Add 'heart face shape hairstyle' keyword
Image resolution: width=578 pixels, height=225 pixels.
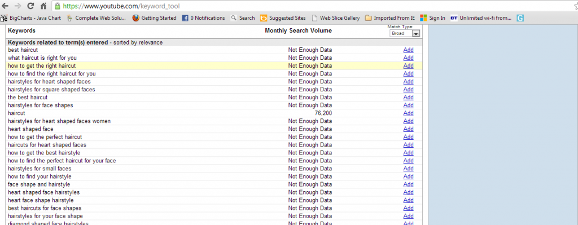coord(409,200)
